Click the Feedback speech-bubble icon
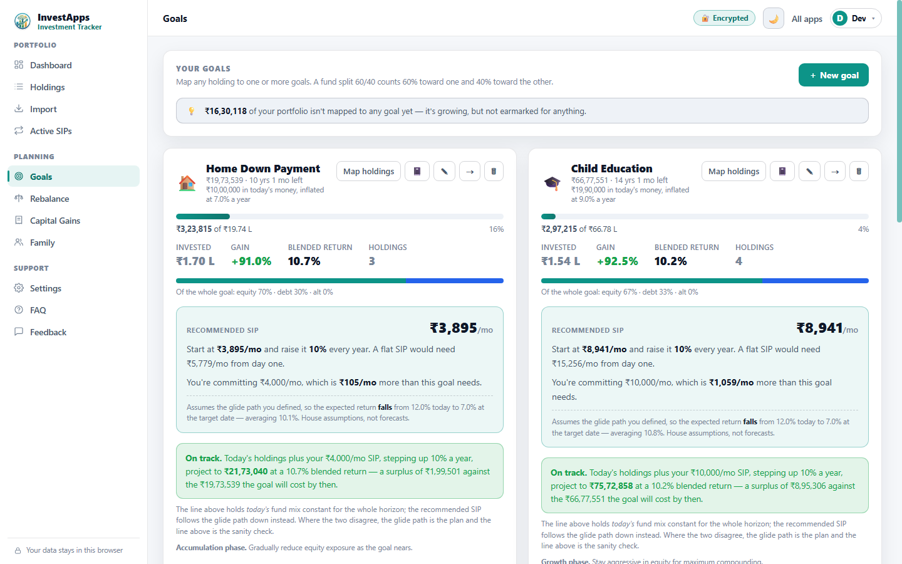Viewport: 902px width, 564px height. (19, 332)
